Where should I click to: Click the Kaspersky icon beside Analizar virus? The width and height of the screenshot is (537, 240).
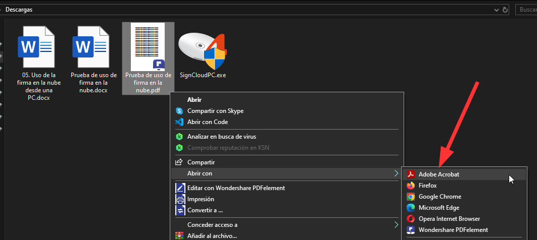click(179, 137)
